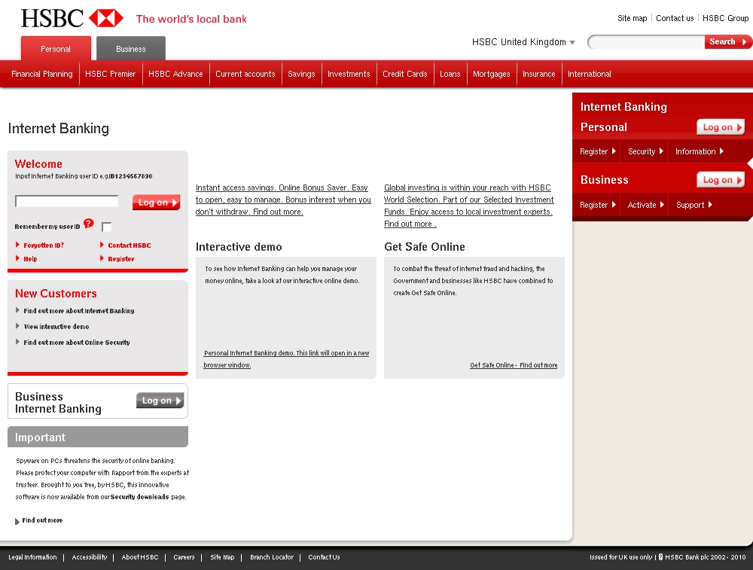This screenshot has height=570, width=753.
Task: Open the HSBC World Selection investing link
Action: [468, 206]
